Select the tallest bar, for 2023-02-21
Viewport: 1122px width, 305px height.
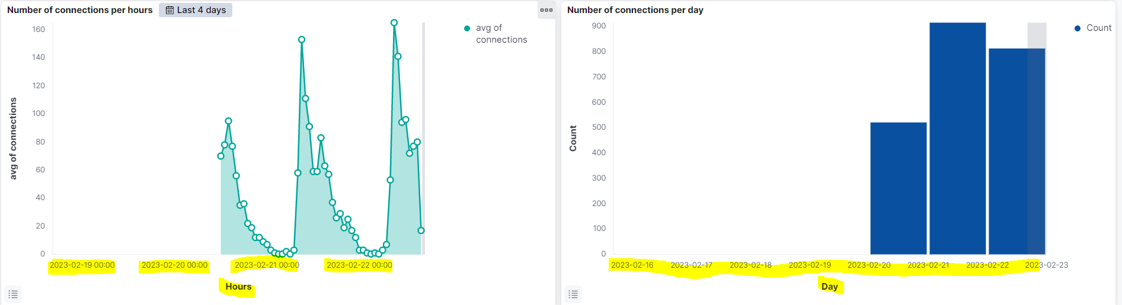(957, 139)
